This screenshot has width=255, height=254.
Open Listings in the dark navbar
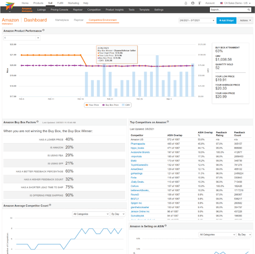(x=41, y=10)
